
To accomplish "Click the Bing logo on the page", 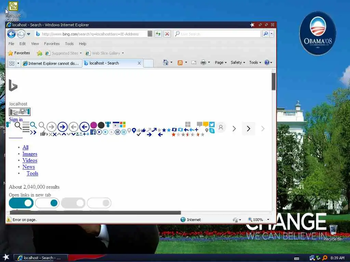I will 13,85.
